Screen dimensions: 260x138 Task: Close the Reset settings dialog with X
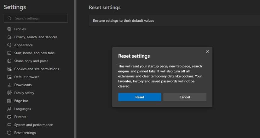207,52
